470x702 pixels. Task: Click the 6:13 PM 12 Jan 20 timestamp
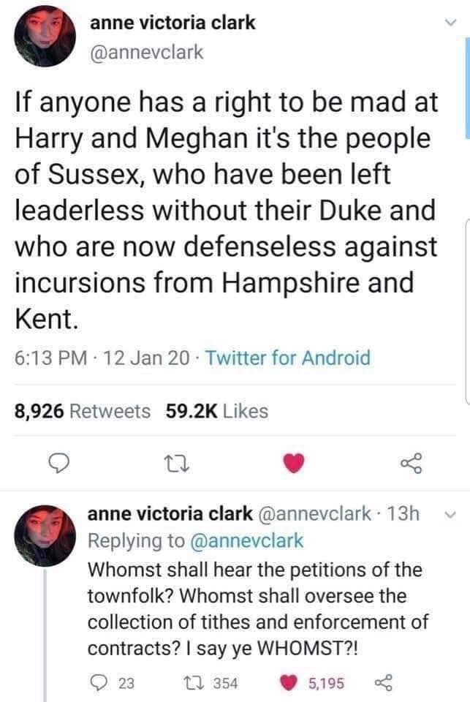[x=102, y=358]
